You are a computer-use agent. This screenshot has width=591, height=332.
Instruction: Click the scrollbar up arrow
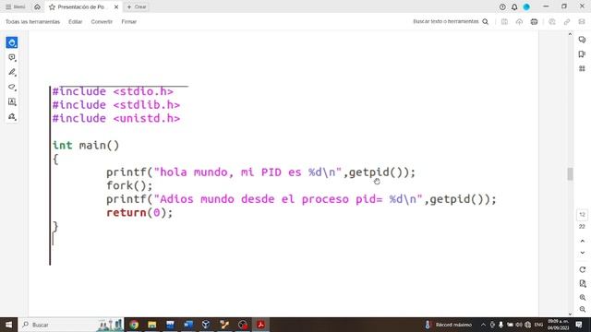[x=570, y=34]
